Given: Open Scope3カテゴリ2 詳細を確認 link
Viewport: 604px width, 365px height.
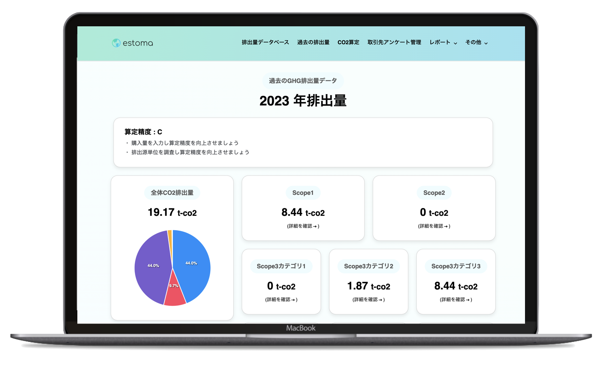Looking at the screenshot, I should (368, 300).
